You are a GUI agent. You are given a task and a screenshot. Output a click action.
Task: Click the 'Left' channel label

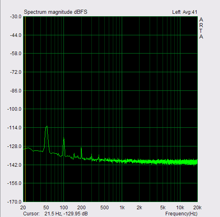coord(176,12)
